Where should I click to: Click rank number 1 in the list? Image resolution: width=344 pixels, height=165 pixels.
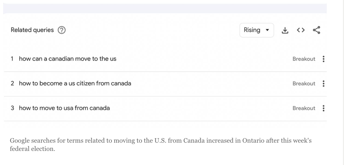[12, 59]
